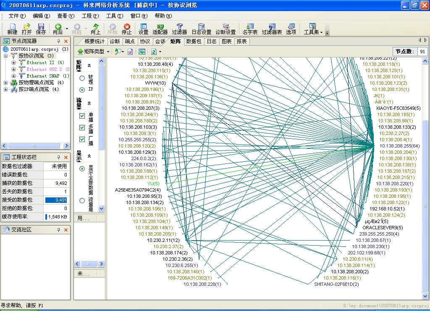
Task: Stop capture with the 停止 icon
Action: tap(126, 29)
